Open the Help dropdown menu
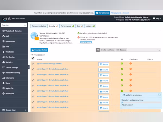 point(157,18)
